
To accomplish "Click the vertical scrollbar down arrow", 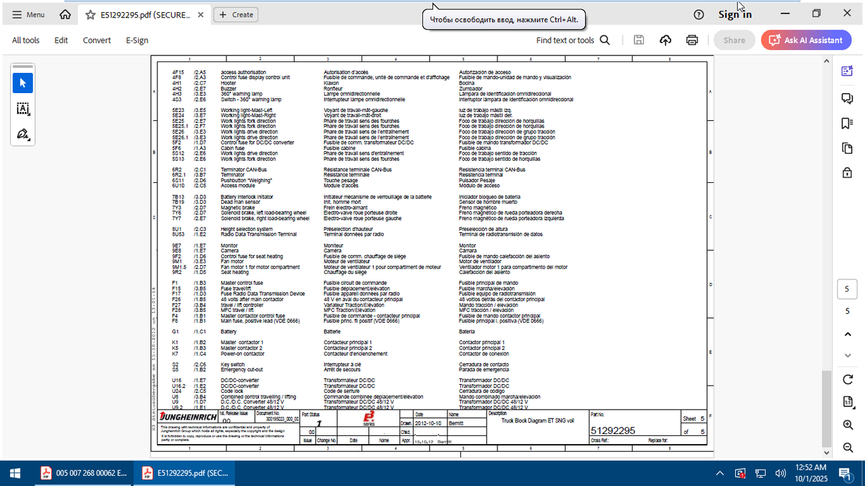I will [826, 454].
